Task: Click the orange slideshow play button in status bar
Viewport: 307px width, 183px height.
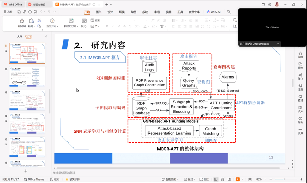Action: (238, 179)
